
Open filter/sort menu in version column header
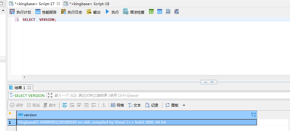point(253,115)
